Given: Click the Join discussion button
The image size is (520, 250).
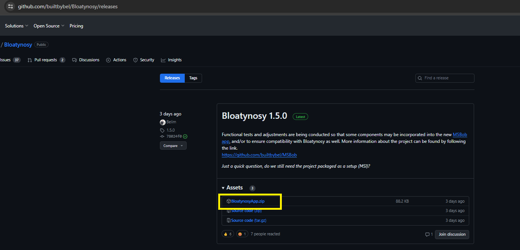Looking at the screenshot, I should pyautogui.click(x=452, y=234).
